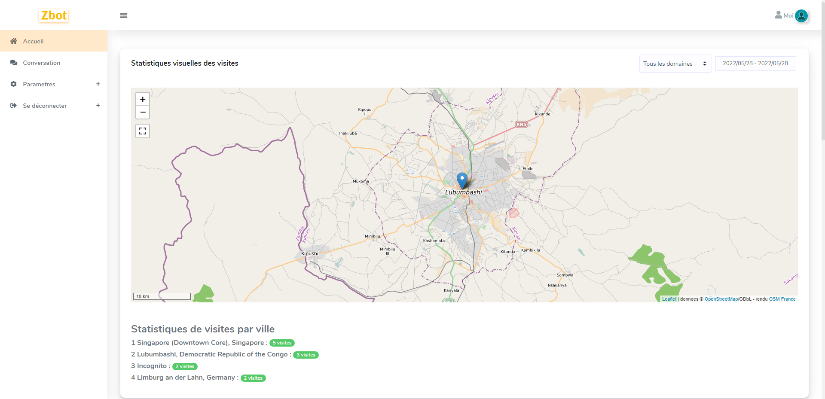825x399 pixels.
Task: Click the OSM France link
Action: tap(782, 299)
